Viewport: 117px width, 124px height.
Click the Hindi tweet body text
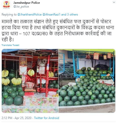tap(58, 30)
